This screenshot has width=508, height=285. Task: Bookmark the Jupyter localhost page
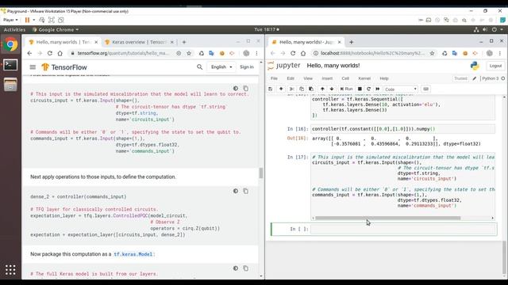pos(432,53)
